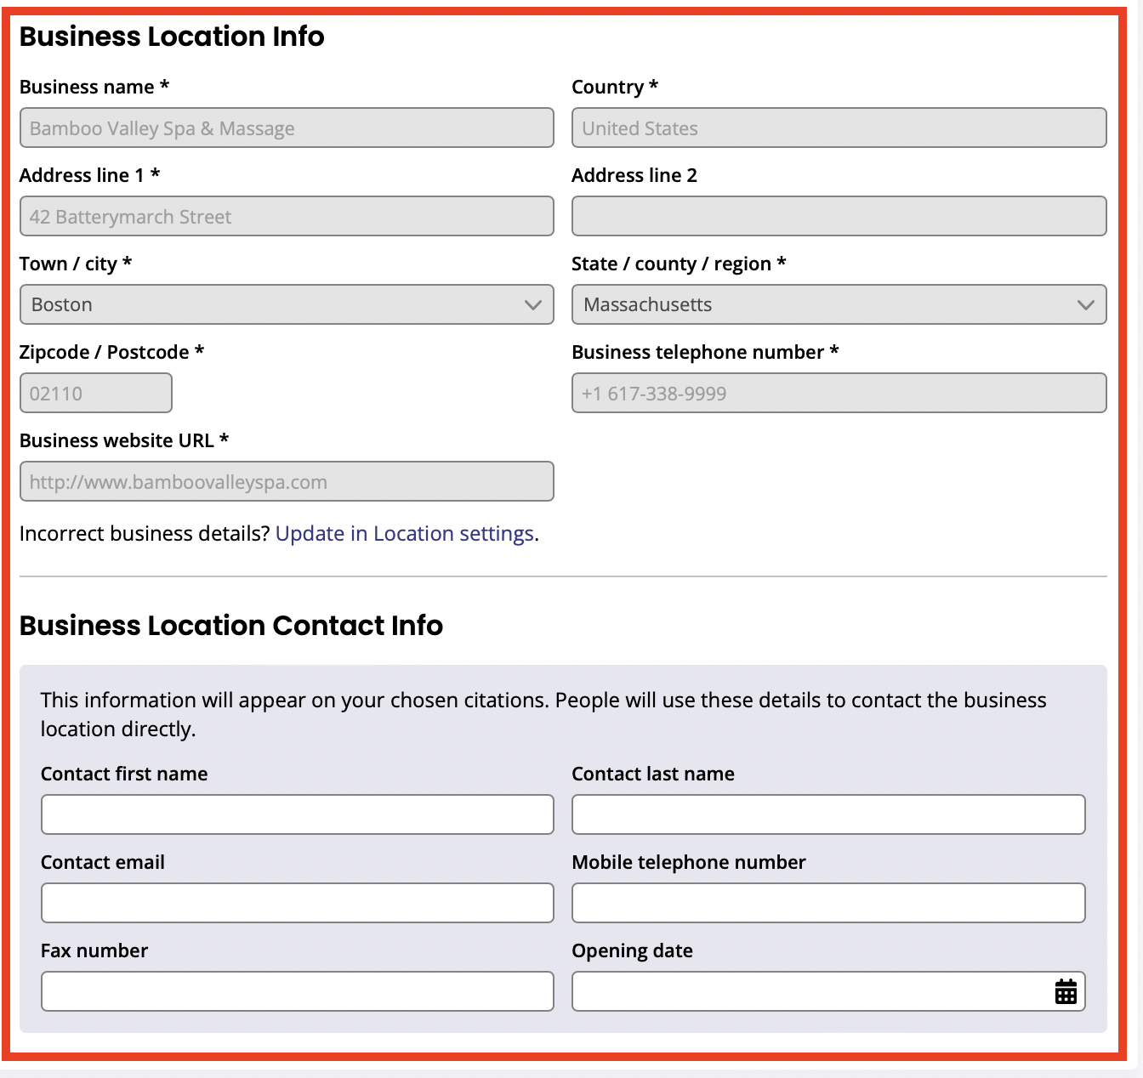Select the Business telephone number field
The height and width of the screenshot is (1078, 1143).
click(x=839, y=394)
